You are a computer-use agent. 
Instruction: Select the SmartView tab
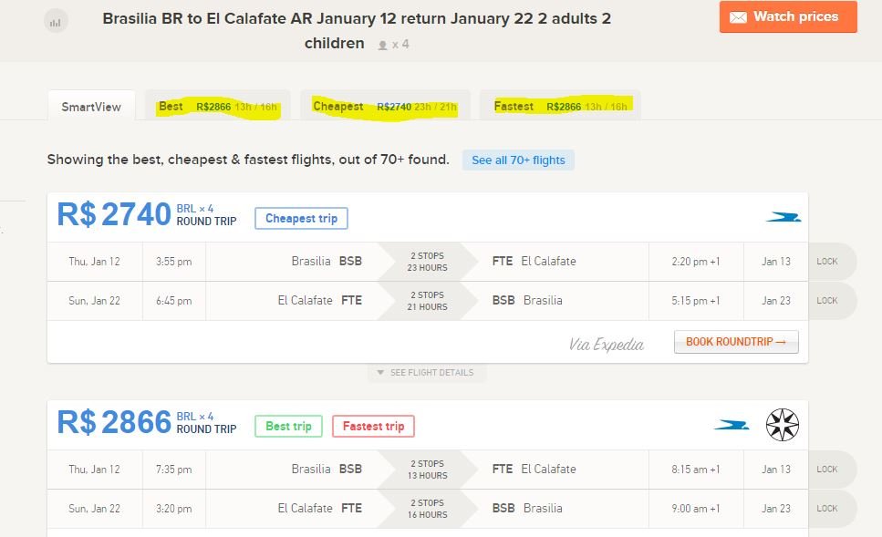pyautogui.click(x=91, y=107)
